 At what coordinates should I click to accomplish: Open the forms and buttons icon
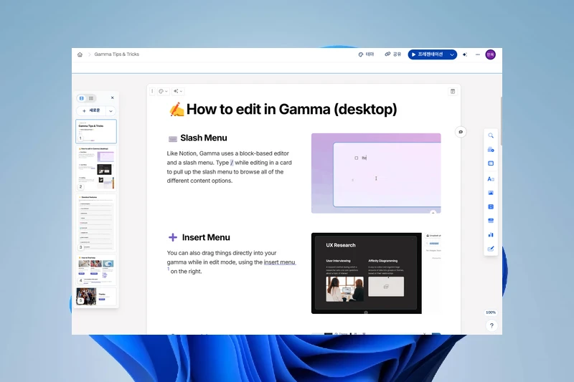(x=491, y=249)
